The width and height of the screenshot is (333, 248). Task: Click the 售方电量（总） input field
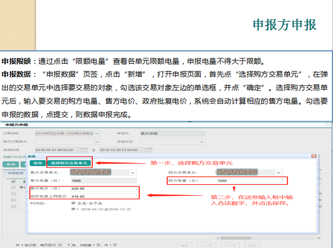coord(103,181)
